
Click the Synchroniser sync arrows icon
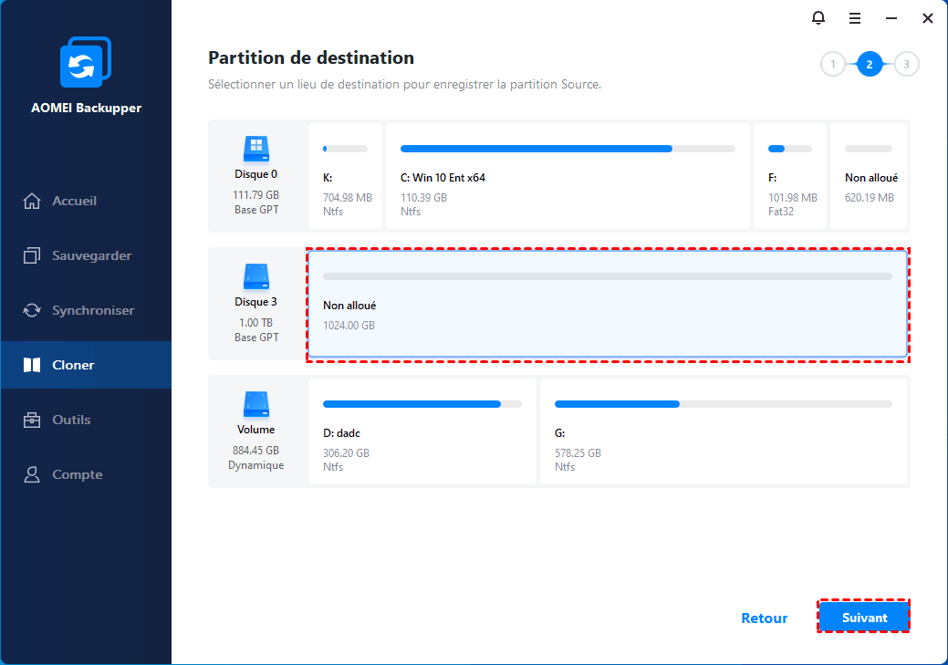(32, 310)
